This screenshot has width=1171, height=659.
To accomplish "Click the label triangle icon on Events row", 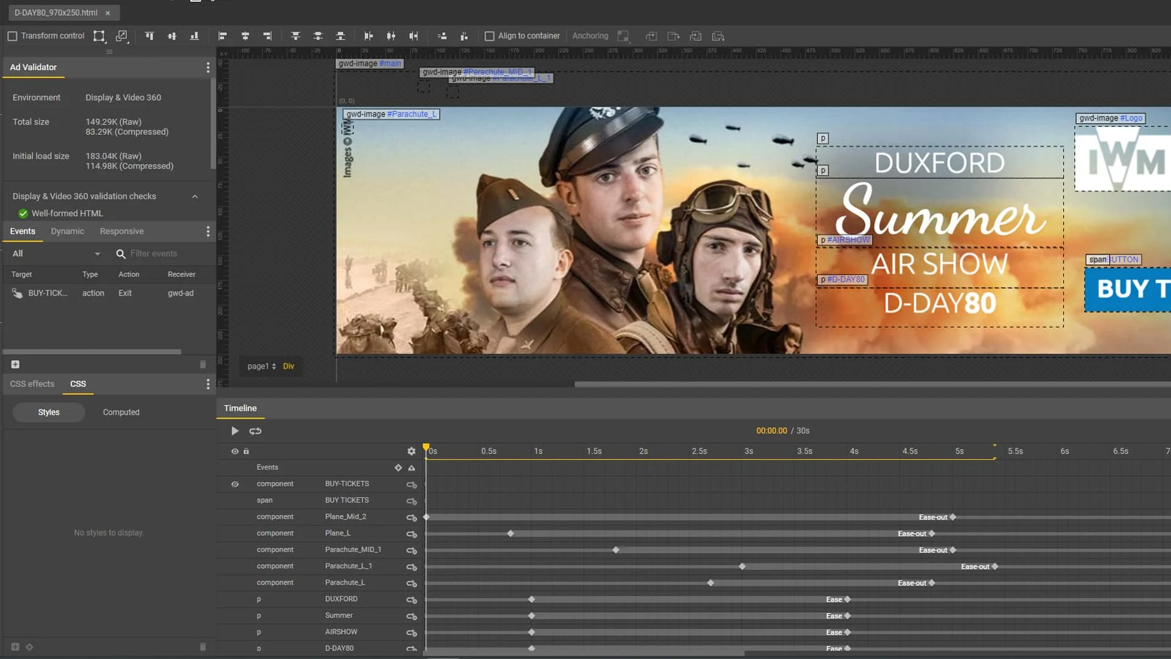I will pos(412,468).
